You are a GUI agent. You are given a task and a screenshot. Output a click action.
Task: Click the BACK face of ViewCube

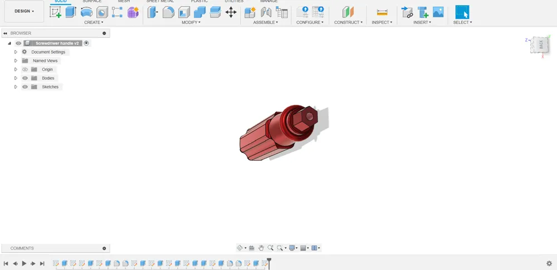tap(541, 45)
